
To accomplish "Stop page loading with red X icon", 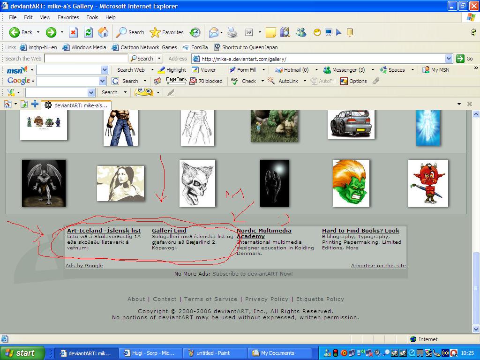I will (73, 32).
